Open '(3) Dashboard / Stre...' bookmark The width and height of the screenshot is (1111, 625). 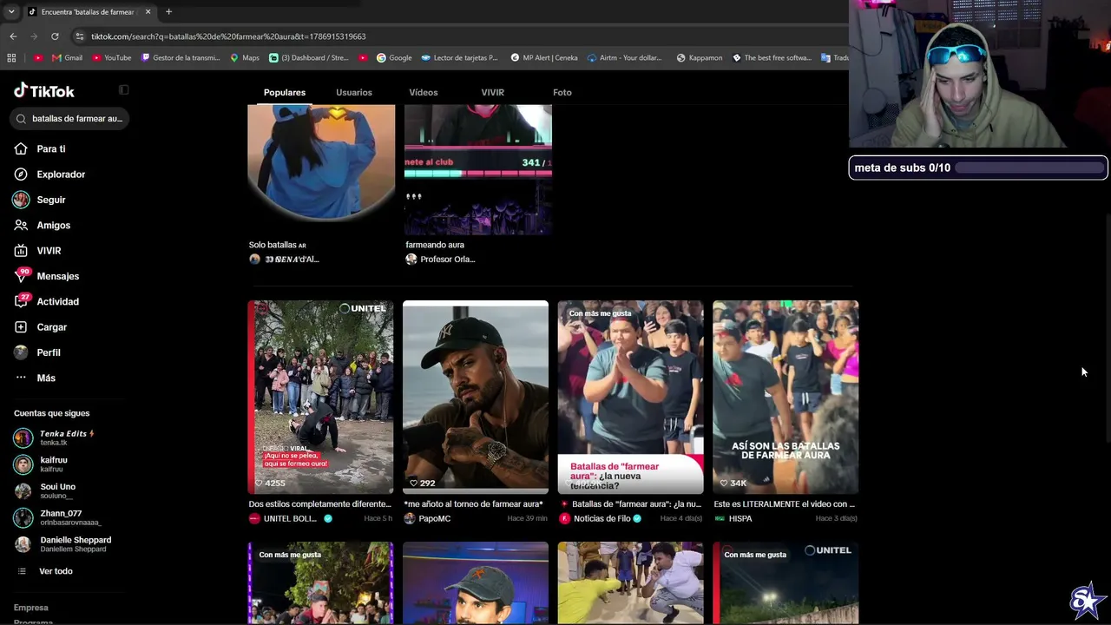(x=309, y=58)
